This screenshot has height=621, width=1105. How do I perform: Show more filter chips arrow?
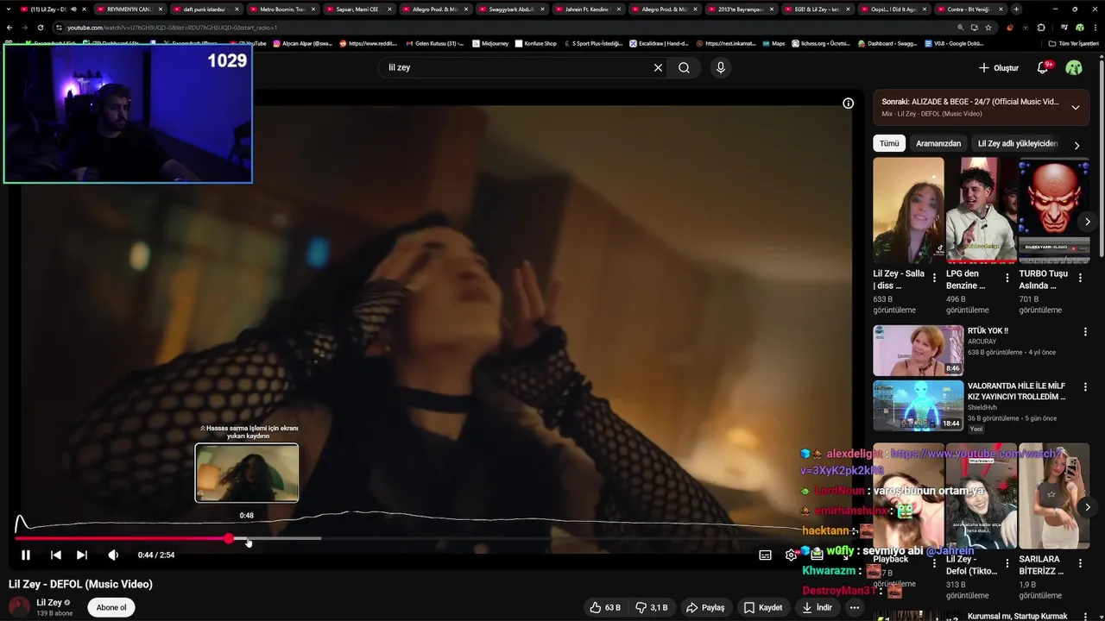(x=1077, y=145)
